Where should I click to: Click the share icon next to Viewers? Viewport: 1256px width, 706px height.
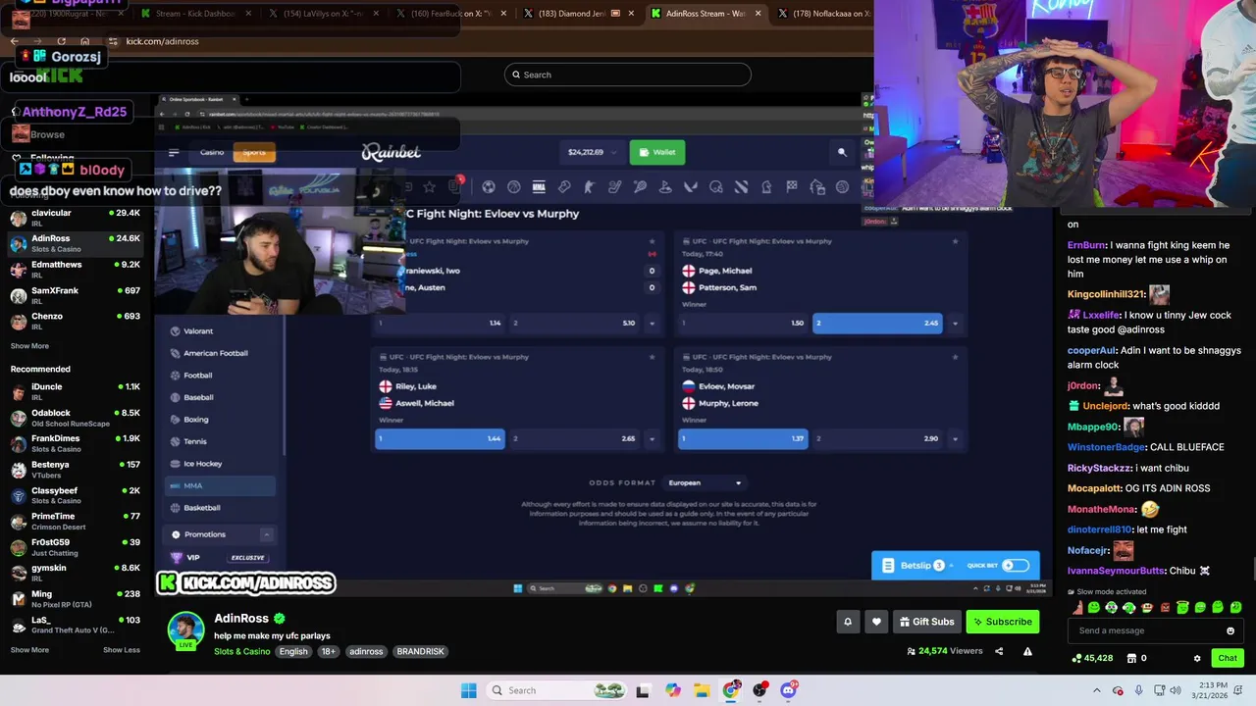coord(999,651)
